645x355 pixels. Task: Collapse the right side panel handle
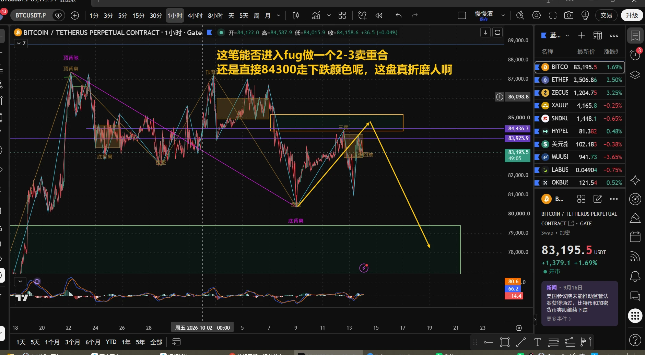535,319
